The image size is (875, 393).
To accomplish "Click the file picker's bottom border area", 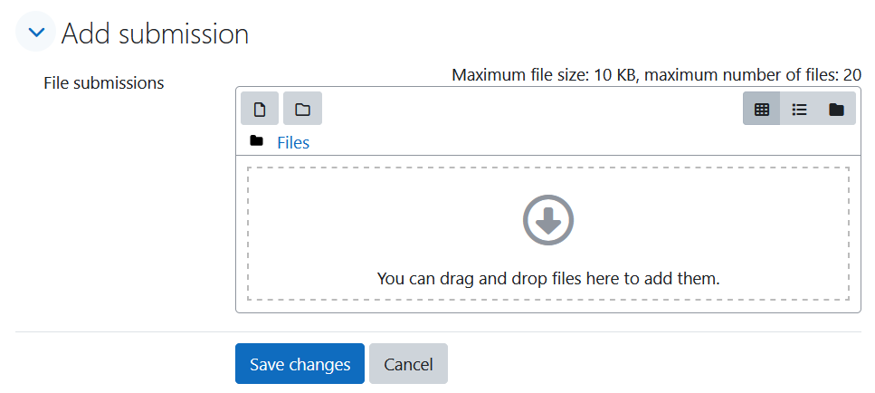I will [x=548, y=309].
